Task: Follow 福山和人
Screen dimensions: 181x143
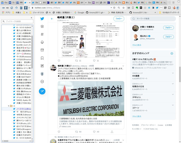Action: [169, 37]
